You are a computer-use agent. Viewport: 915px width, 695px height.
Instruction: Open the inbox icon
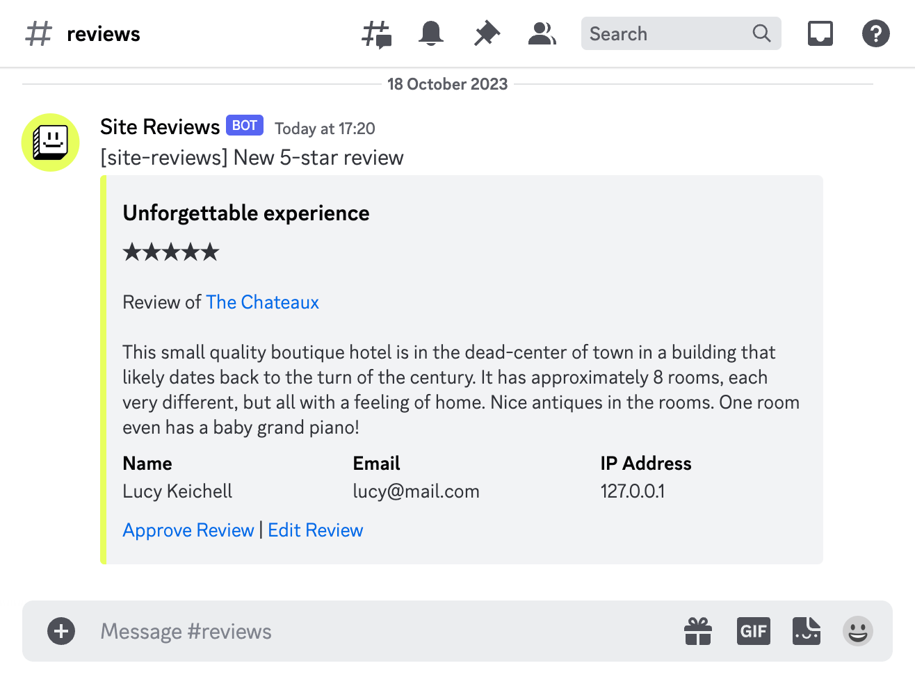tap(820, 33)
